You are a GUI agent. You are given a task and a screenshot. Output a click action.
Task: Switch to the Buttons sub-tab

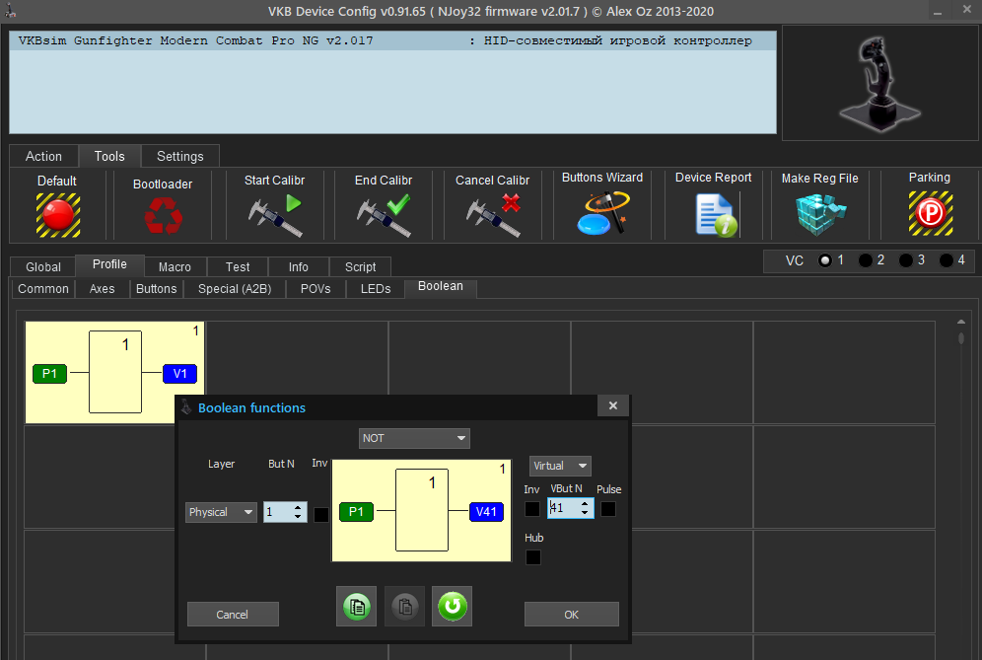click(157, 289)
